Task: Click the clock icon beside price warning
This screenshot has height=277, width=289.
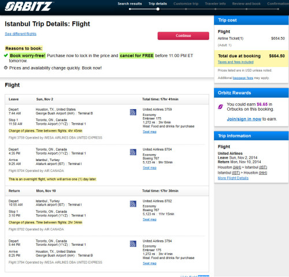Action: (x=6, y=68)
